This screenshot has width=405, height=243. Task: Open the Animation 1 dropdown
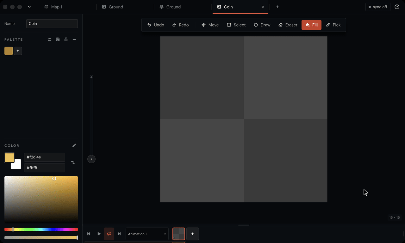[x=147, y=234]
